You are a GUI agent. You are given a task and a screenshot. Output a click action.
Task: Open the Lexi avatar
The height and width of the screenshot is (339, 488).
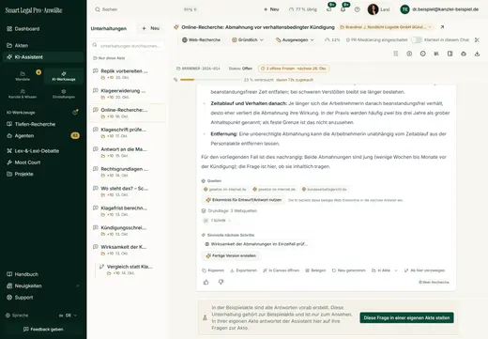[373, 9]
